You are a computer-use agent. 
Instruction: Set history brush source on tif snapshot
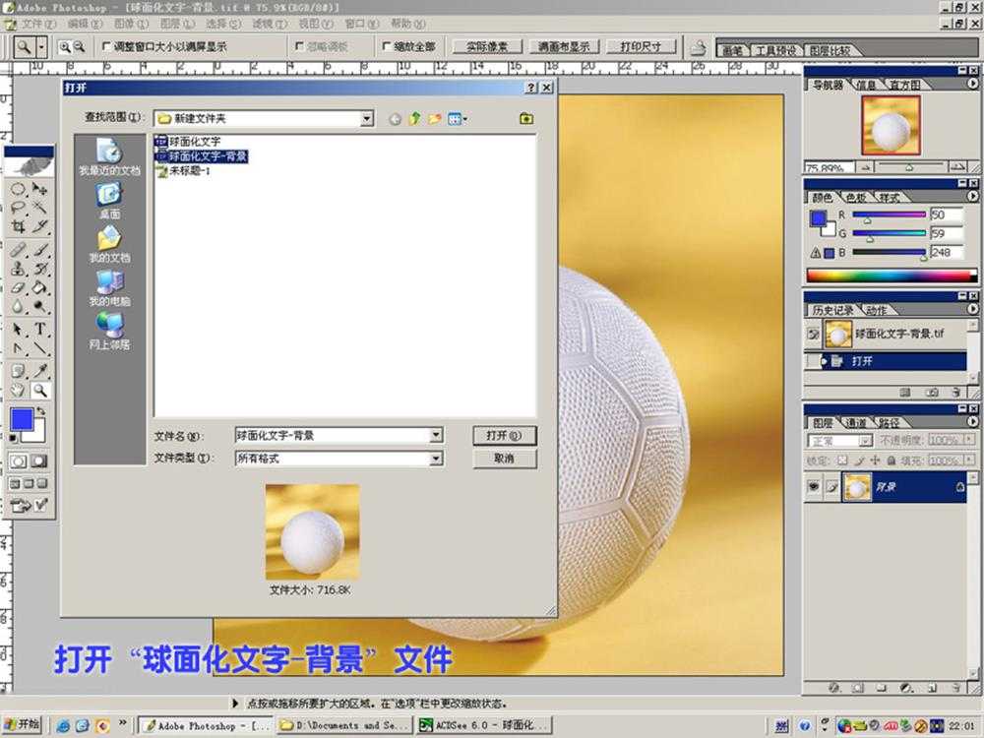[814, 334]
